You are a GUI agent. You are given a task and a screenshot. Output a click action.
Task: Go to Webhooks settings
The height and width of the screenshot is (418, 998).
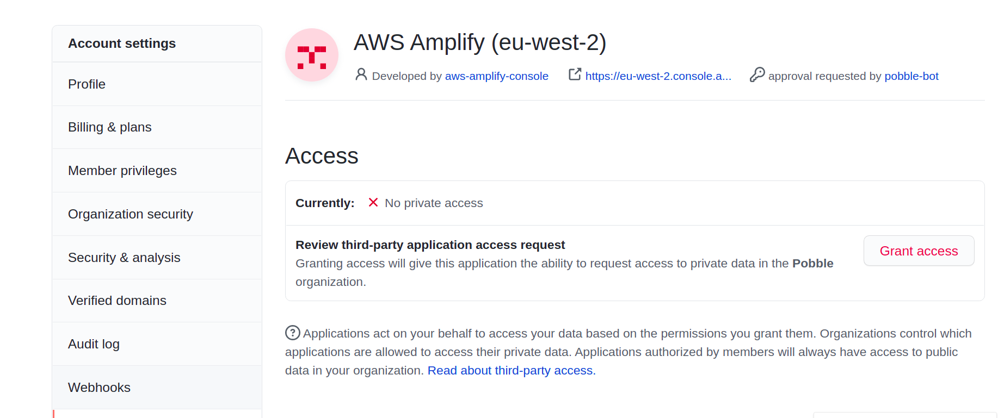[99, 387]
